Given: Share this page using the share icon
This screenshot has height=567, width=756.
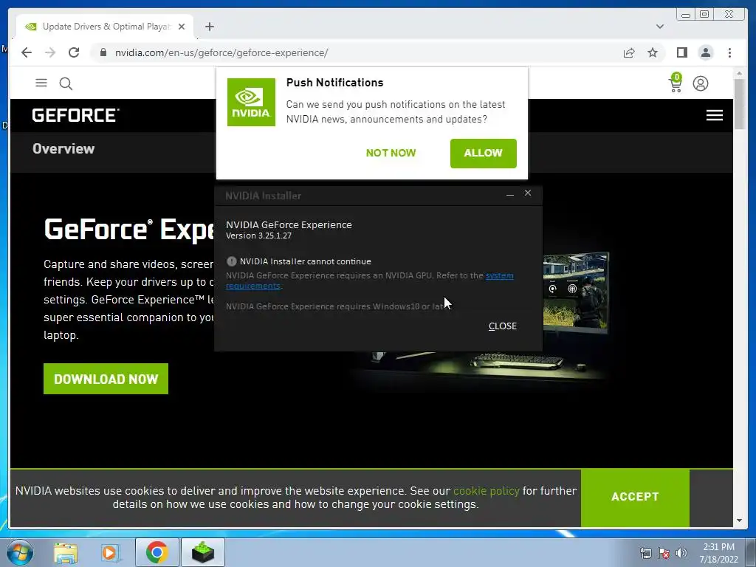Looking at the screenshot, I should tap(629, 52).
